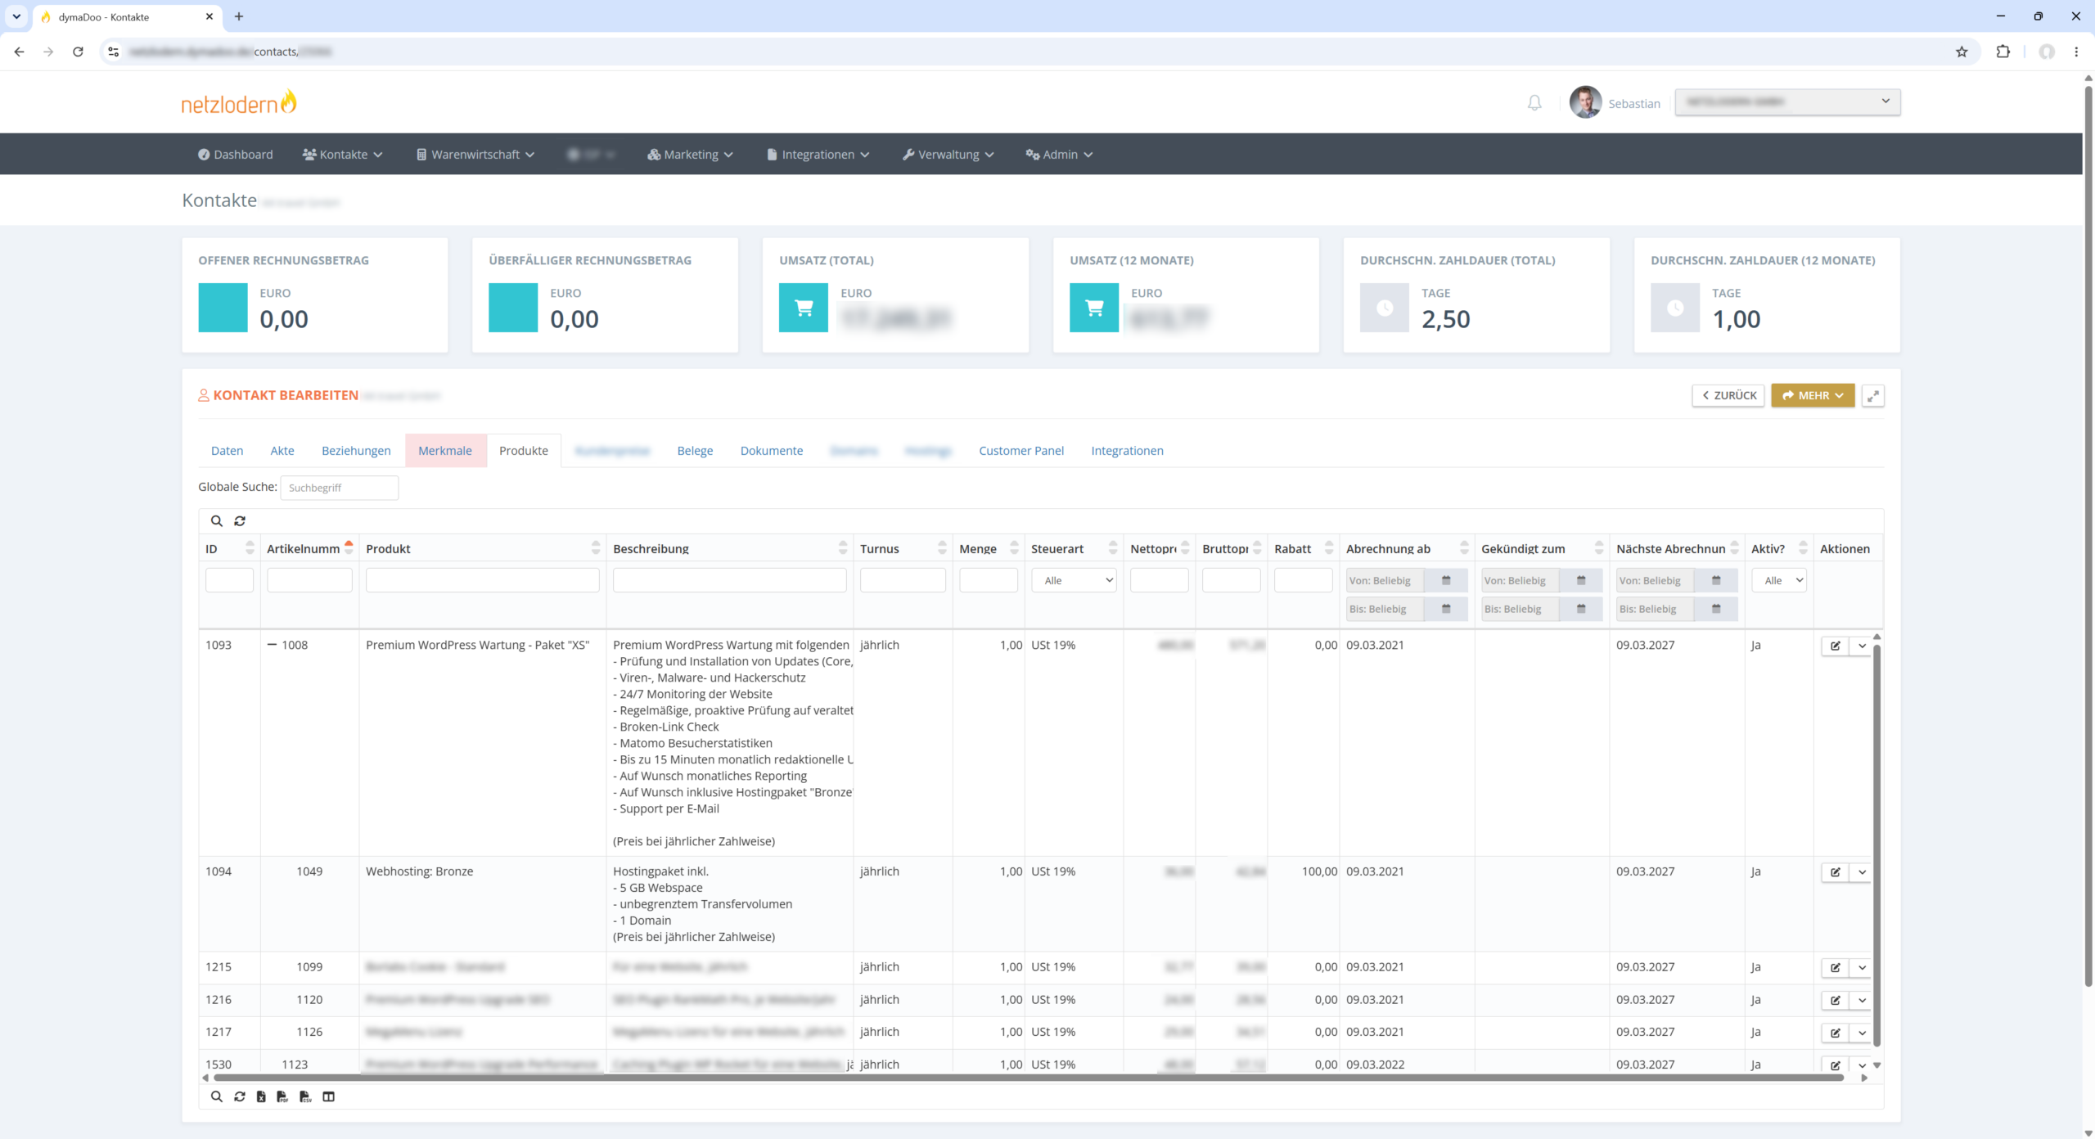Image resolution: width=2095 pixels, height=1139 pixels.
Task: Open action dropdown for row 1215
Action: pos(1862,967)
